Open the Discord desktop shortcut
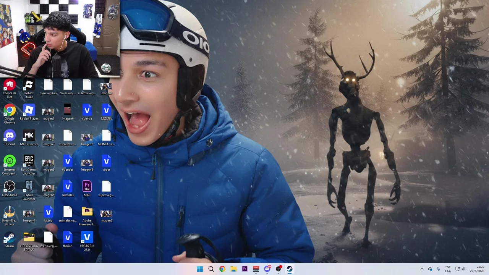 point(10,138)
